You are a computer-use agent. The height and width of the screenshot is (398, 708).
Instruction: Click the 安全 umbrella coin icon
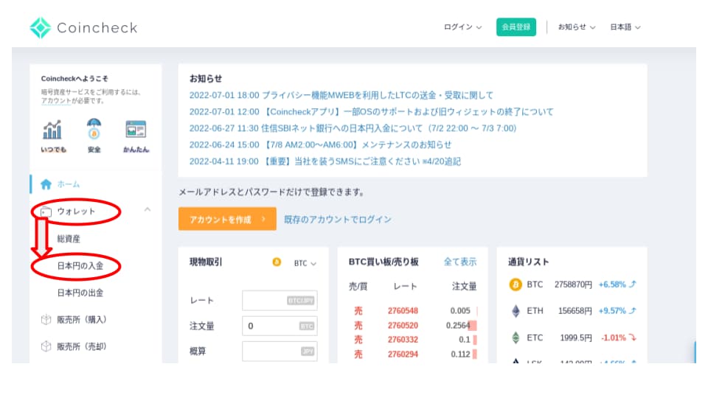click(94, 130)
